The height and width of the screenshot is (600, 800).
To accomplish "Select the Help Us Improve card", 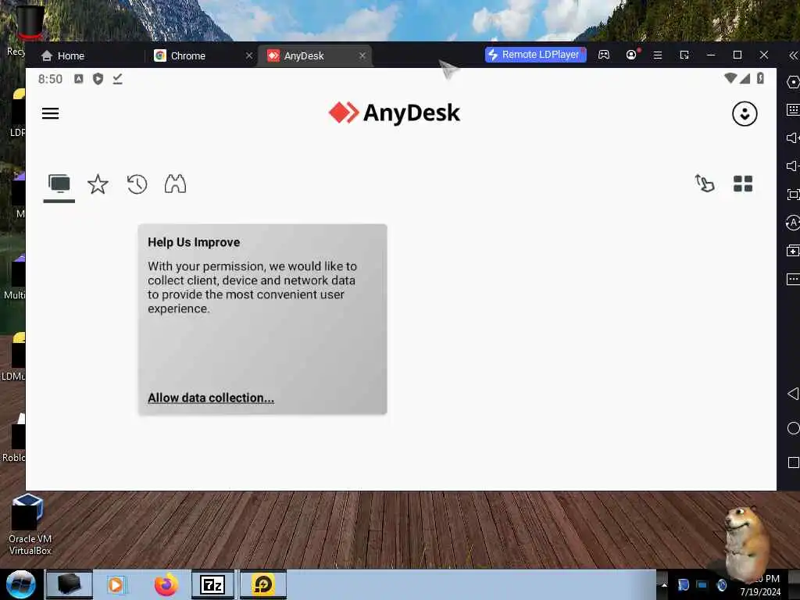I will (262, 319).
